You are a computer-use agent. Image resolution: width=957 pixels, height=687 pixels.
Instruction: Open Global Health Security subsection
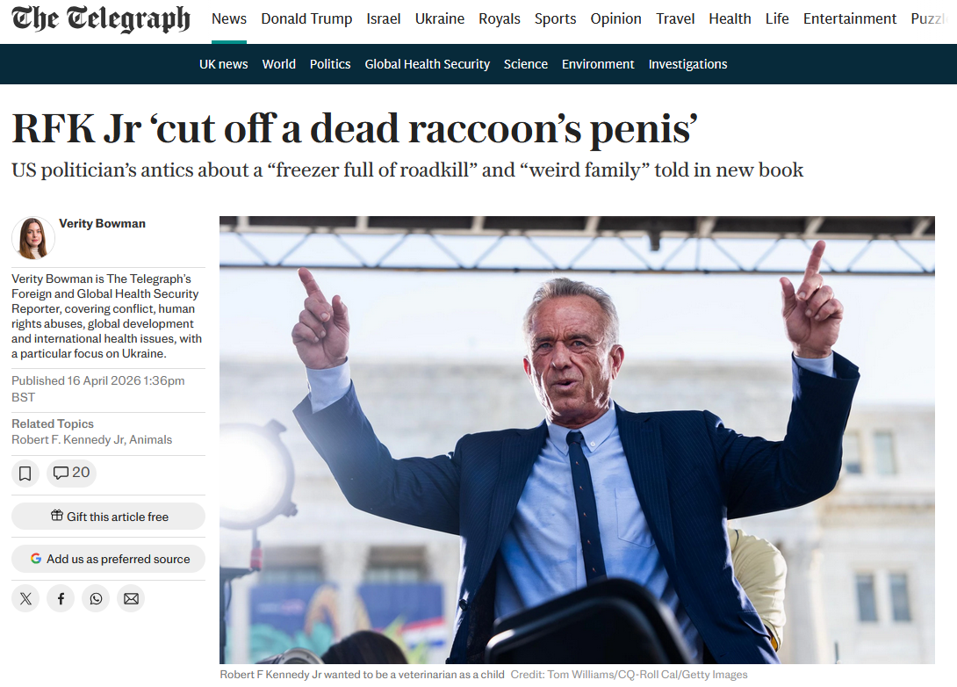[x=428, y=64]
